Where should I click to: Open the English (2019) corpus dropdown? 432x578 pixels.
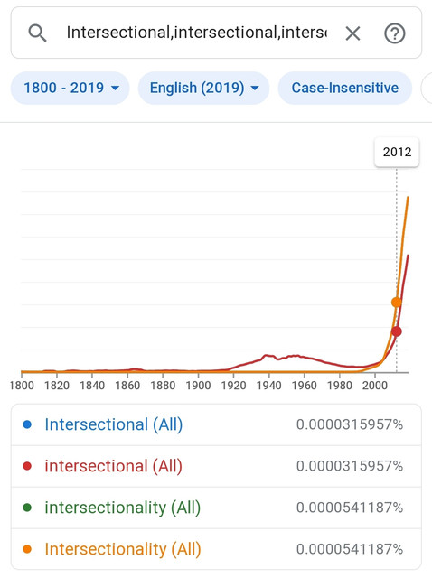coord(203,89)
